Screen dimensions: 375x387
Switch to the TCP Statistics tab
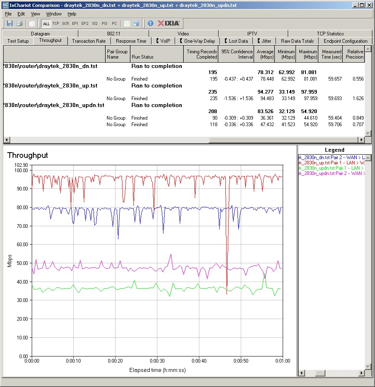(330, 33)
